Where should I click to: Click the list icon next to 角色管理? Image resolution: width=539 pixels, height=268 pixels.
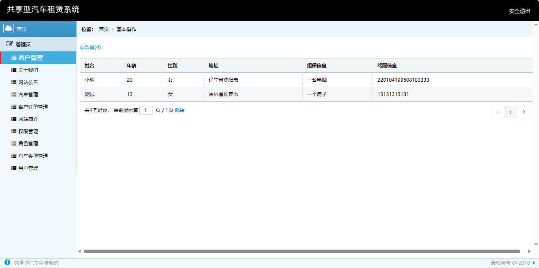tap(14, 143)
